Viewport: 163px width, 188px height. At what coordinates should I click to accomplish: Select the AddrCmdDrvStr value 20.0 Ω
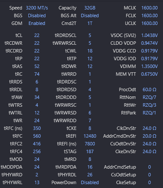[149, 136]
